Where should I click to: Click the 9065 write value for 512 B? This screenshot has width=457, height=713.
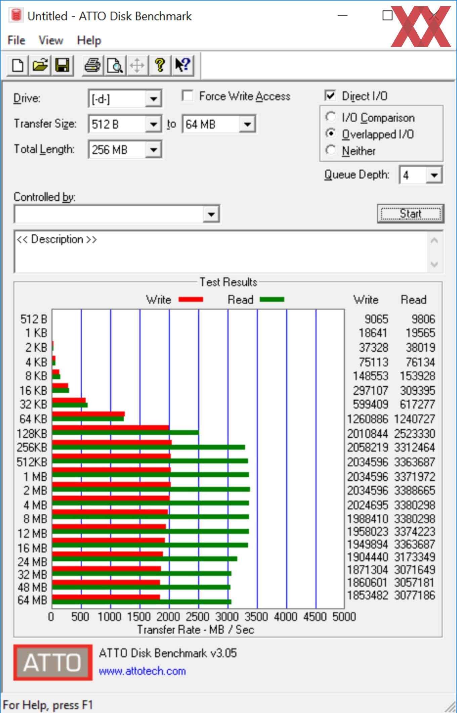coord(376,319)
